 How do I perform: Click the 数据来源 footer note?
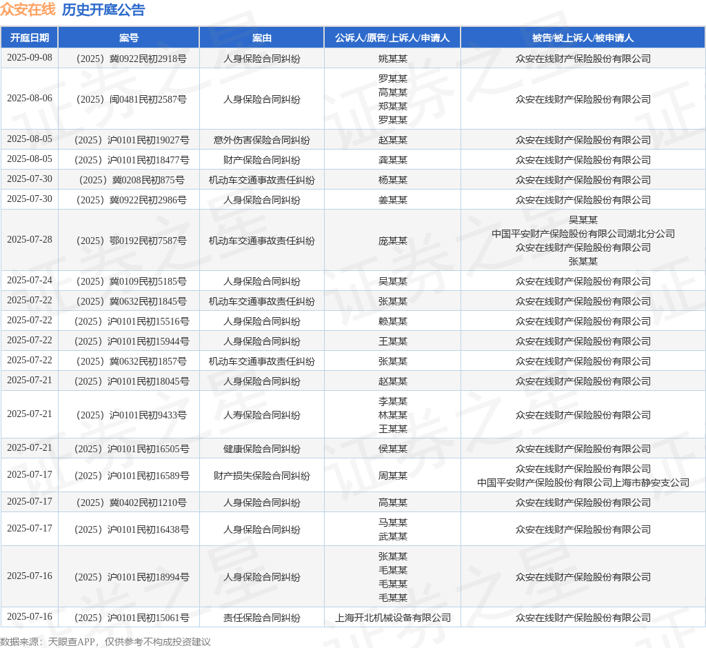(x=105, y=642)
